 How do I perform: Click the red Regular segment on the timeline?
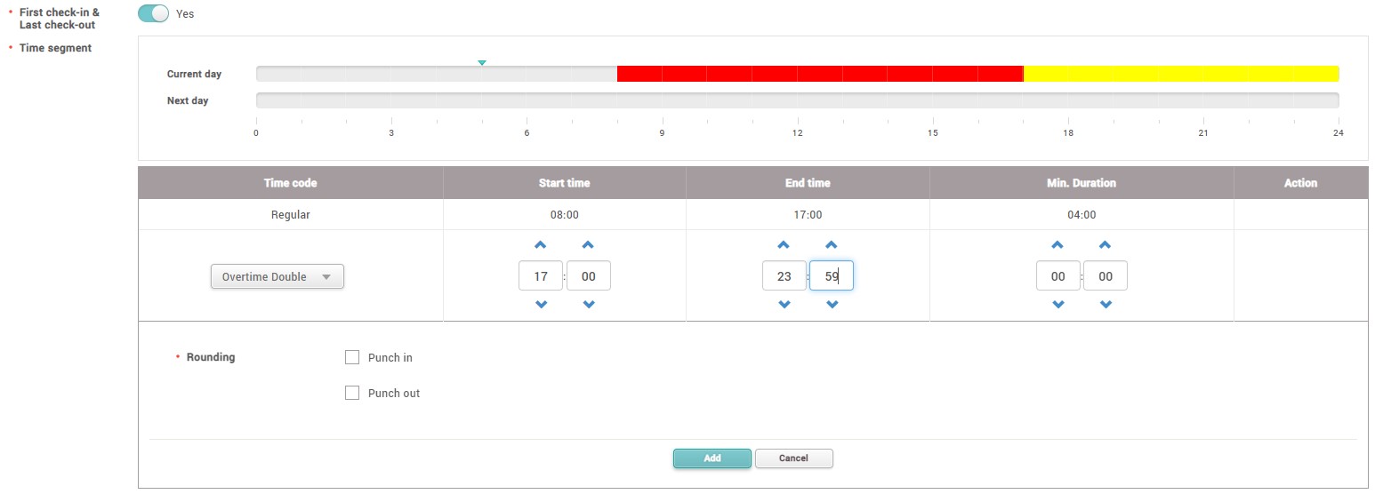tap(819, 74)
